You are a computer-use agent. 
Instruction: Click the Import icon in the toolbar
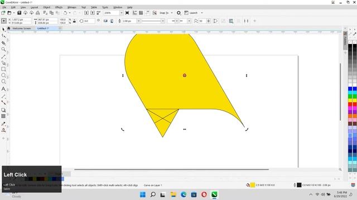pyautogui.click(x=86, y=13)
